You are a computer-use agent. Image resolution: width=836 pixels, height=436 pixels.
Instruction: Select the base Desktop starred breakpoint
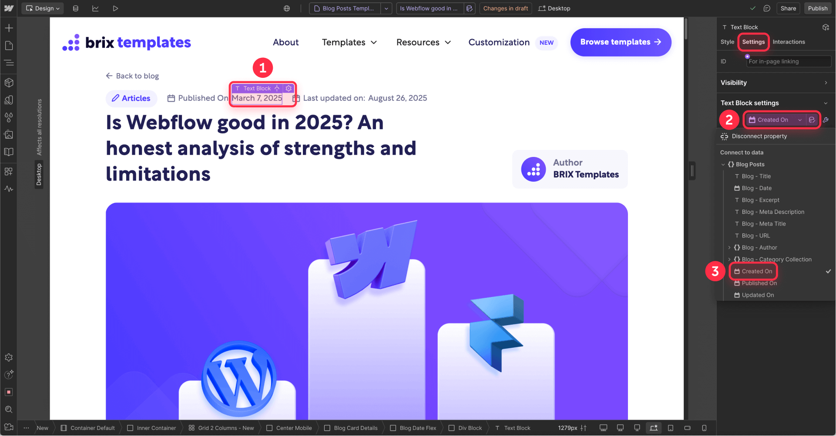coord(654,428)
